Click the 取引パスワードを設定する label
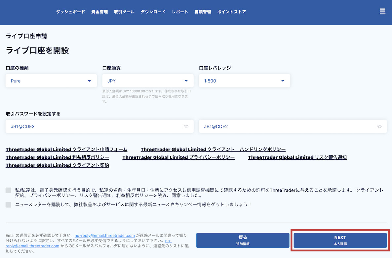The width and height of the screenshot is (392, 258). pyautogui.click(x=33, y=114)
